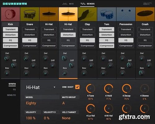This screenshot has width=155, height=124.
Task: Click the Clap channel name label
Action: [x=87, y=24]
